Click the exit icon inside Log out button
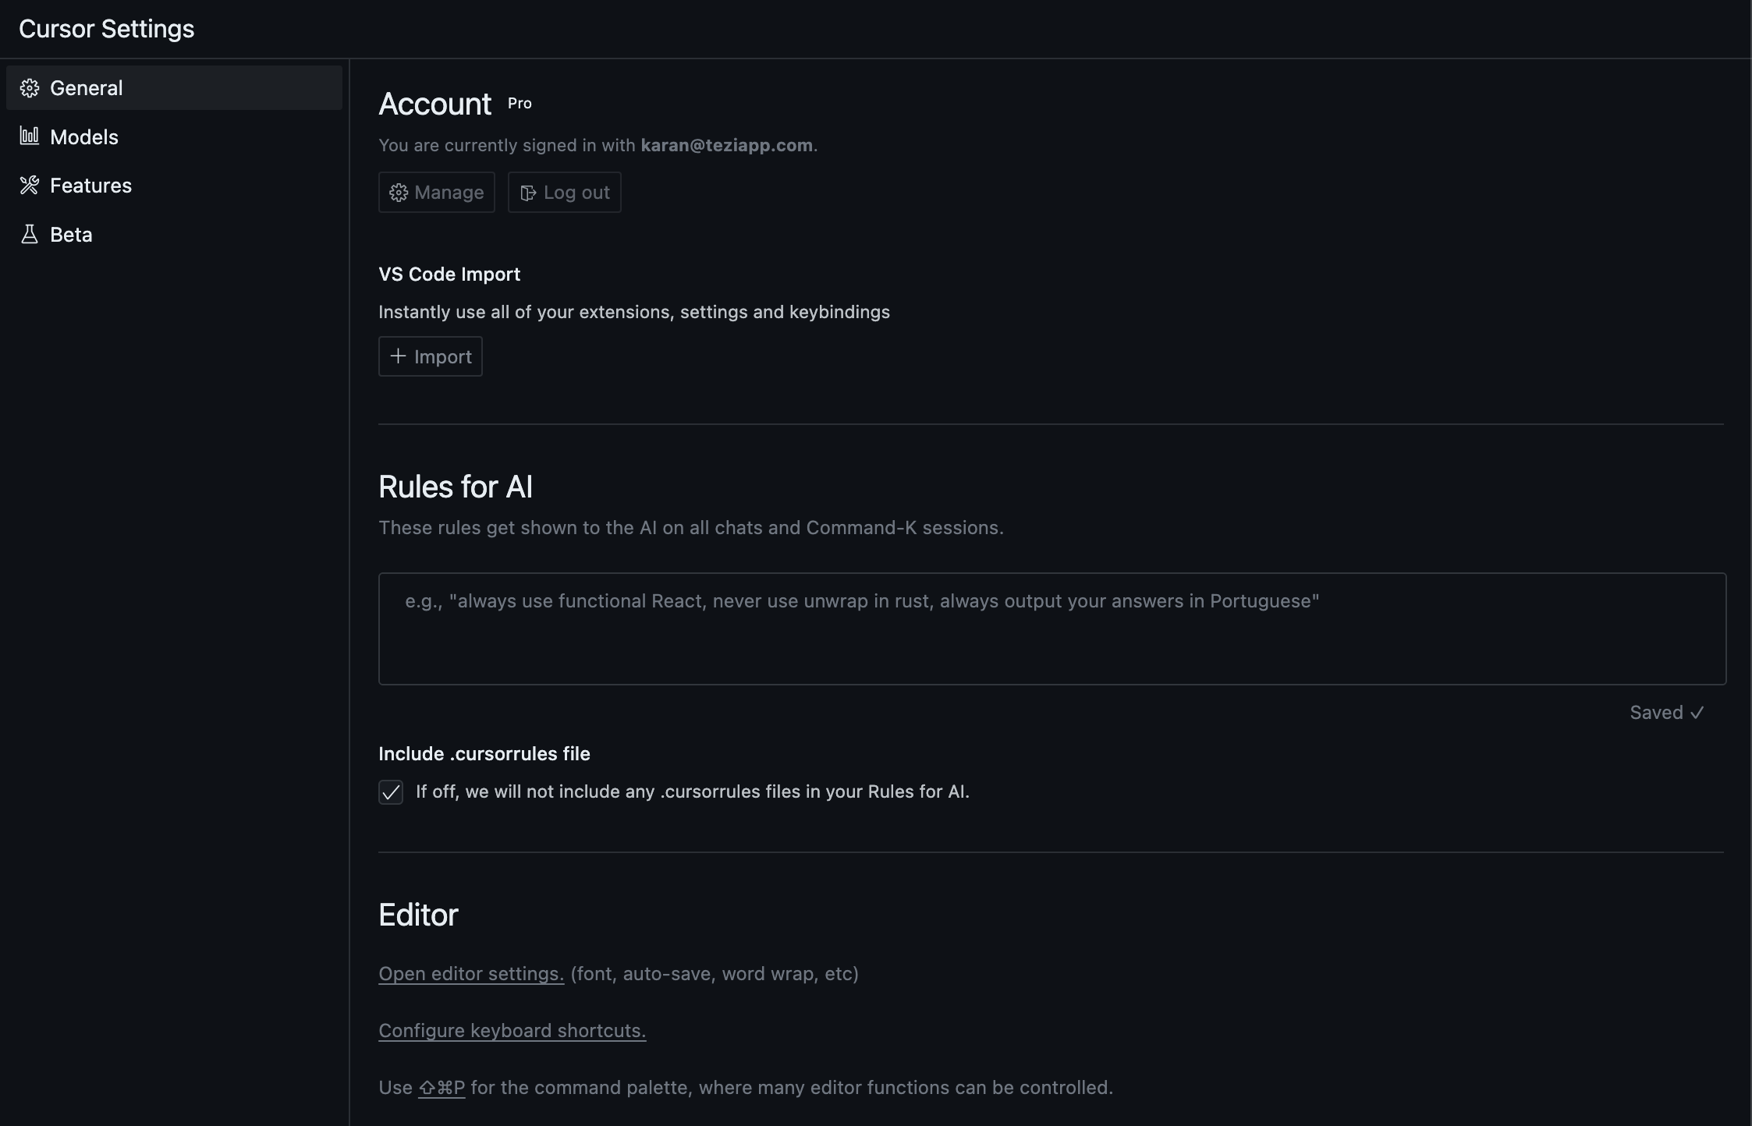The image size is (1752, 1126). pyautogui.click(x=528, y=193)
